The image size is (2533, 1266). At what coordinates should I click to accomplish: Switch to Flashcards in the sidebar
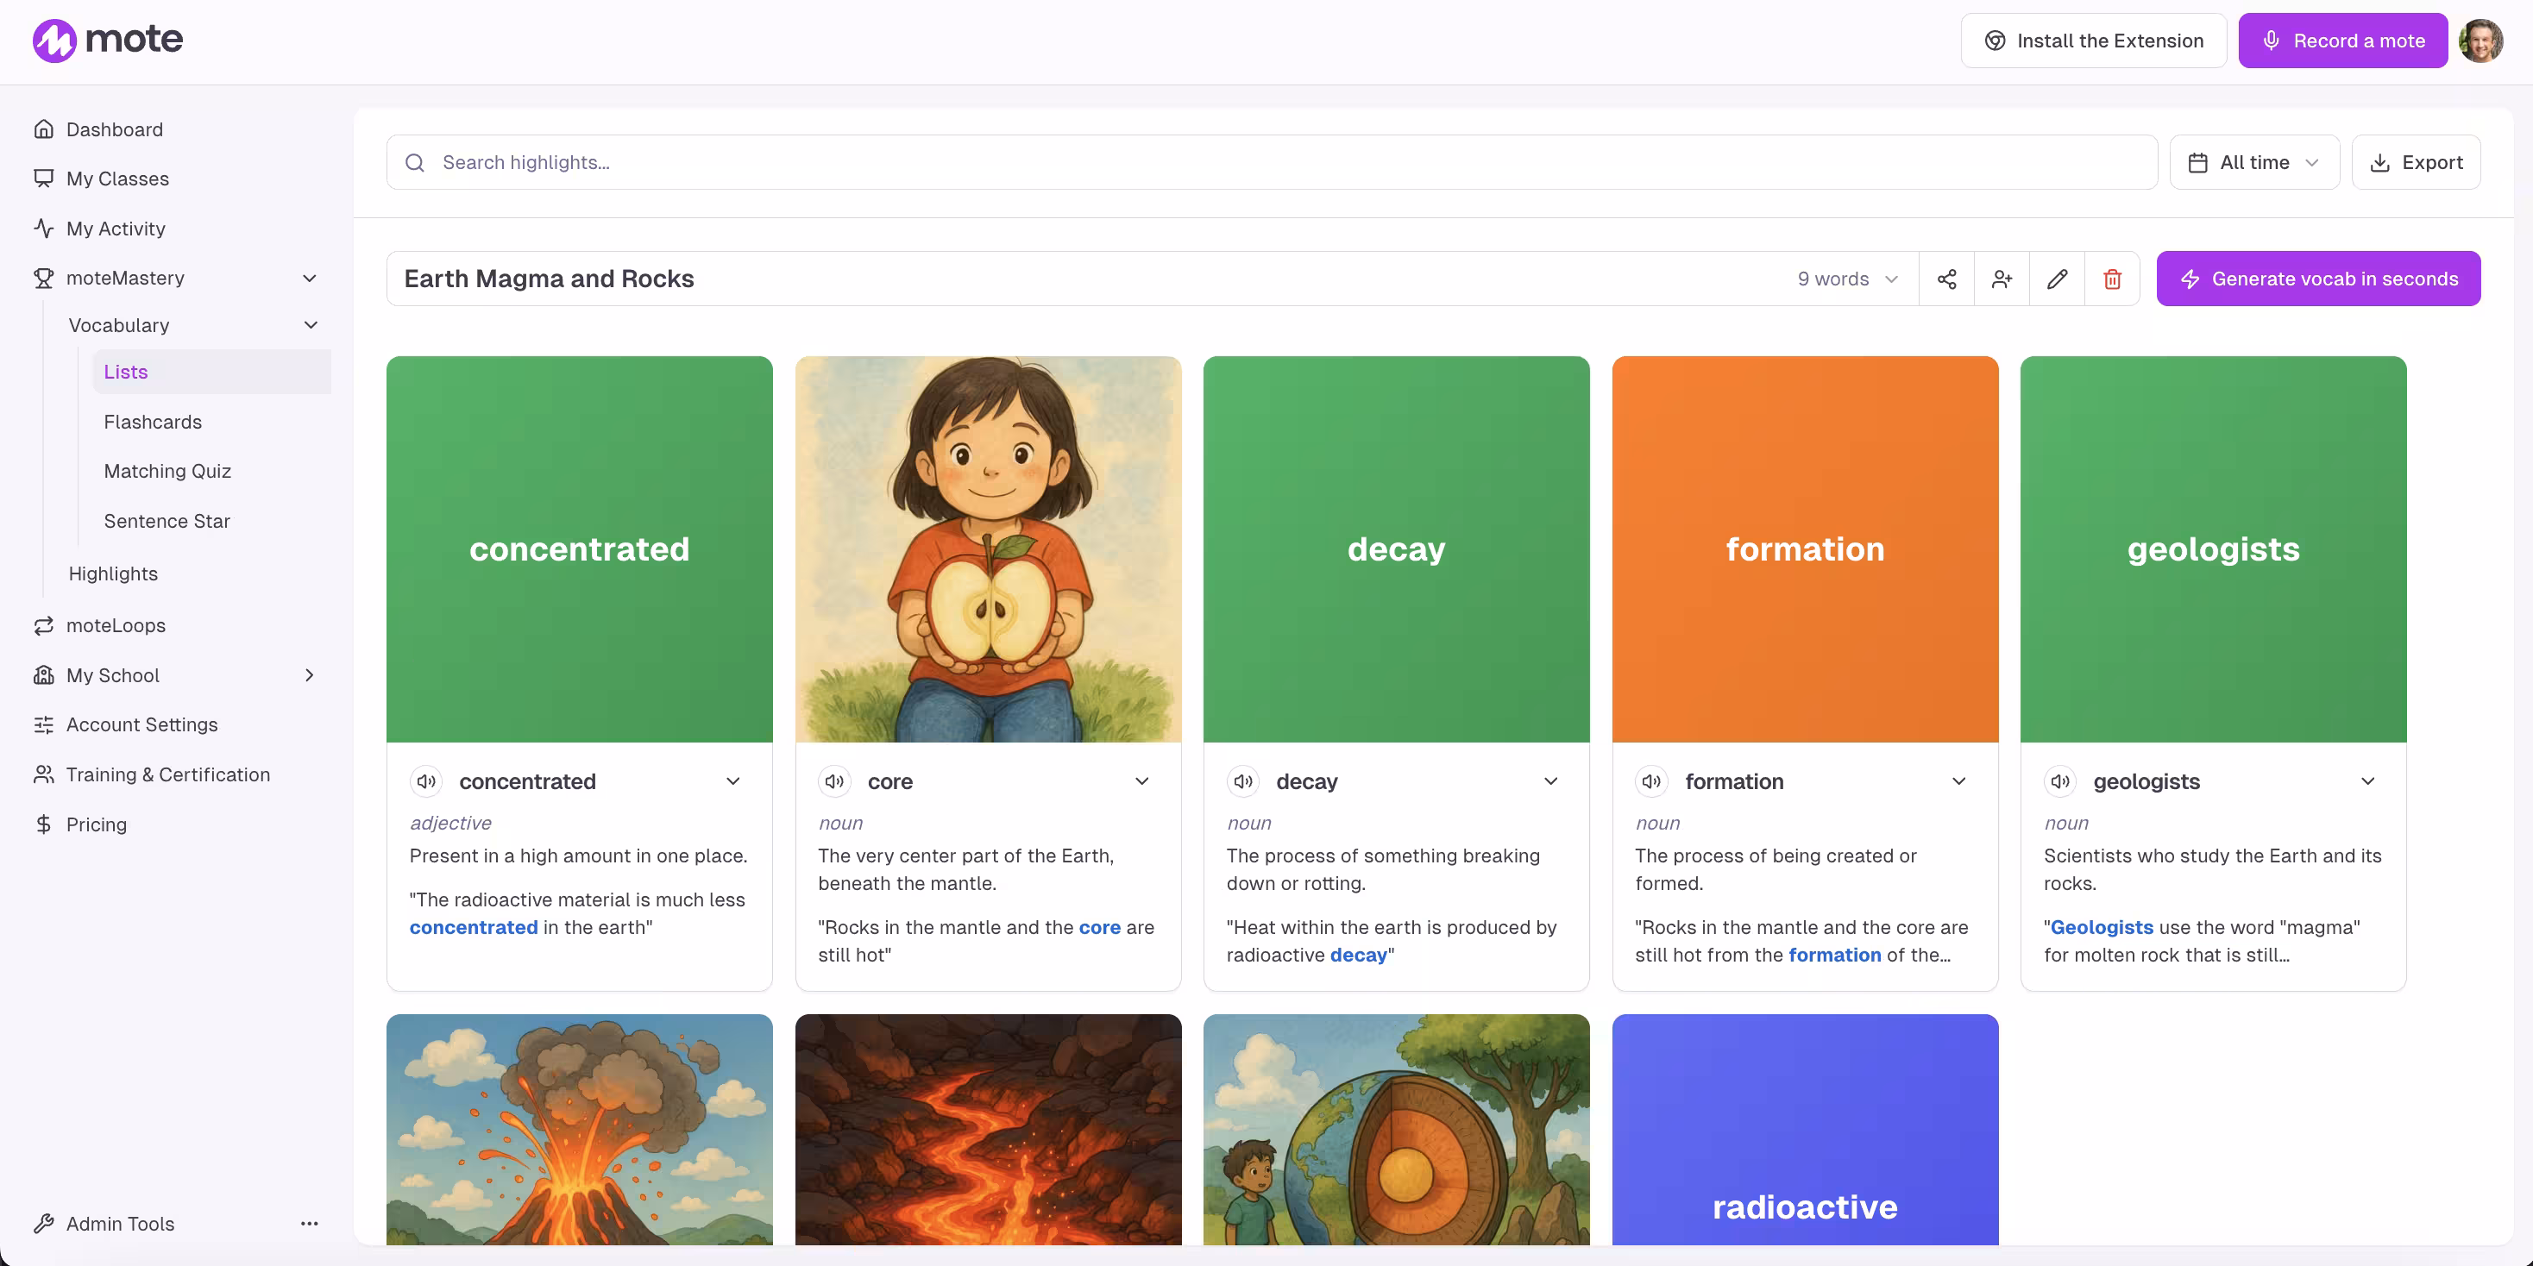tap(153, 421)
